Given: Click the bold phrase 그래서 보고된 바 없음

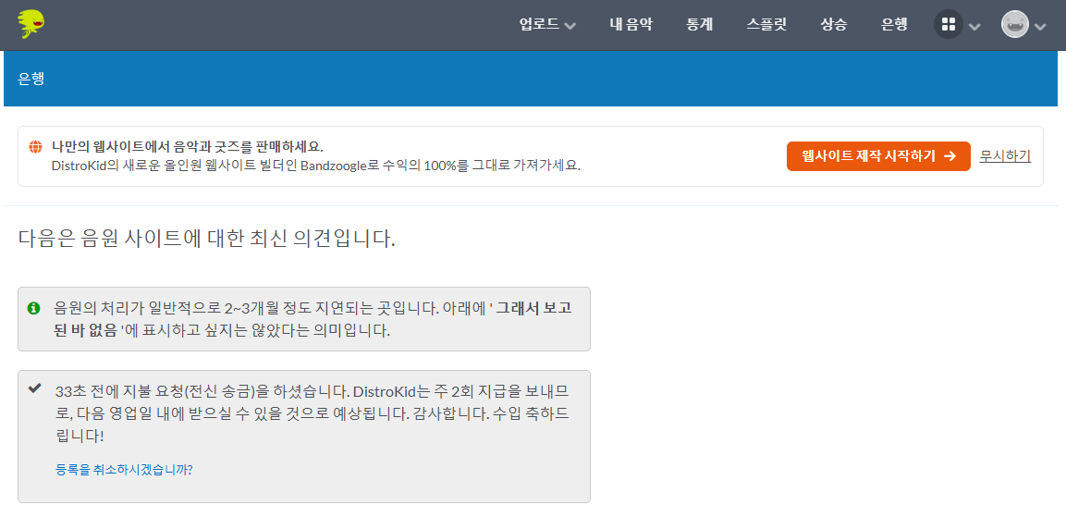Looking at the screenshot, I should tap(312, 320).
